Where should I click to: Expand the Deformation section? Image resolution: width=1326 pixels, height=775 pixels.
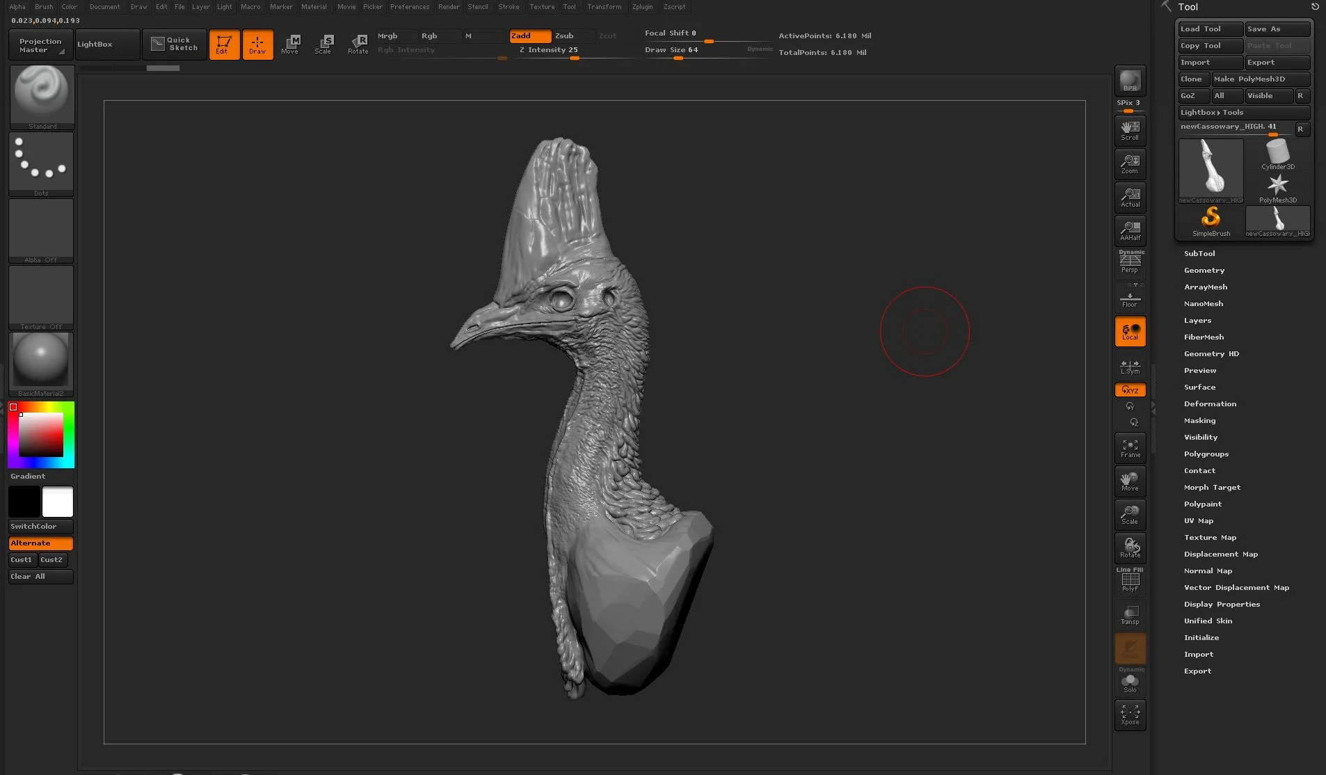coord(1210,404)
